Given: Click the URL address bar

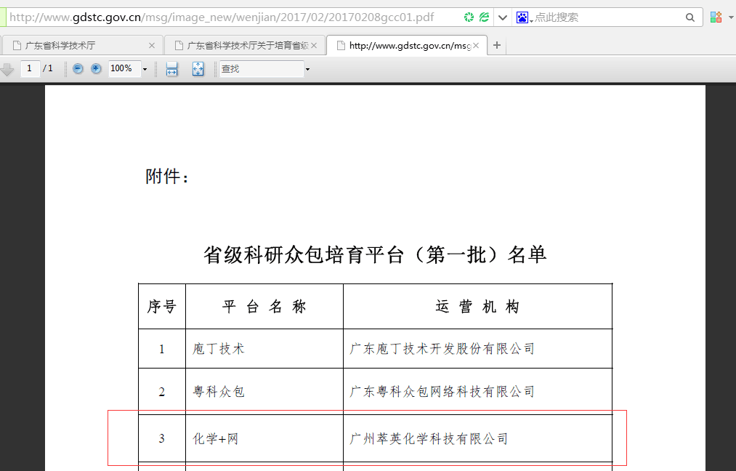Looking at the screenshot, I should tap(232, 17).
